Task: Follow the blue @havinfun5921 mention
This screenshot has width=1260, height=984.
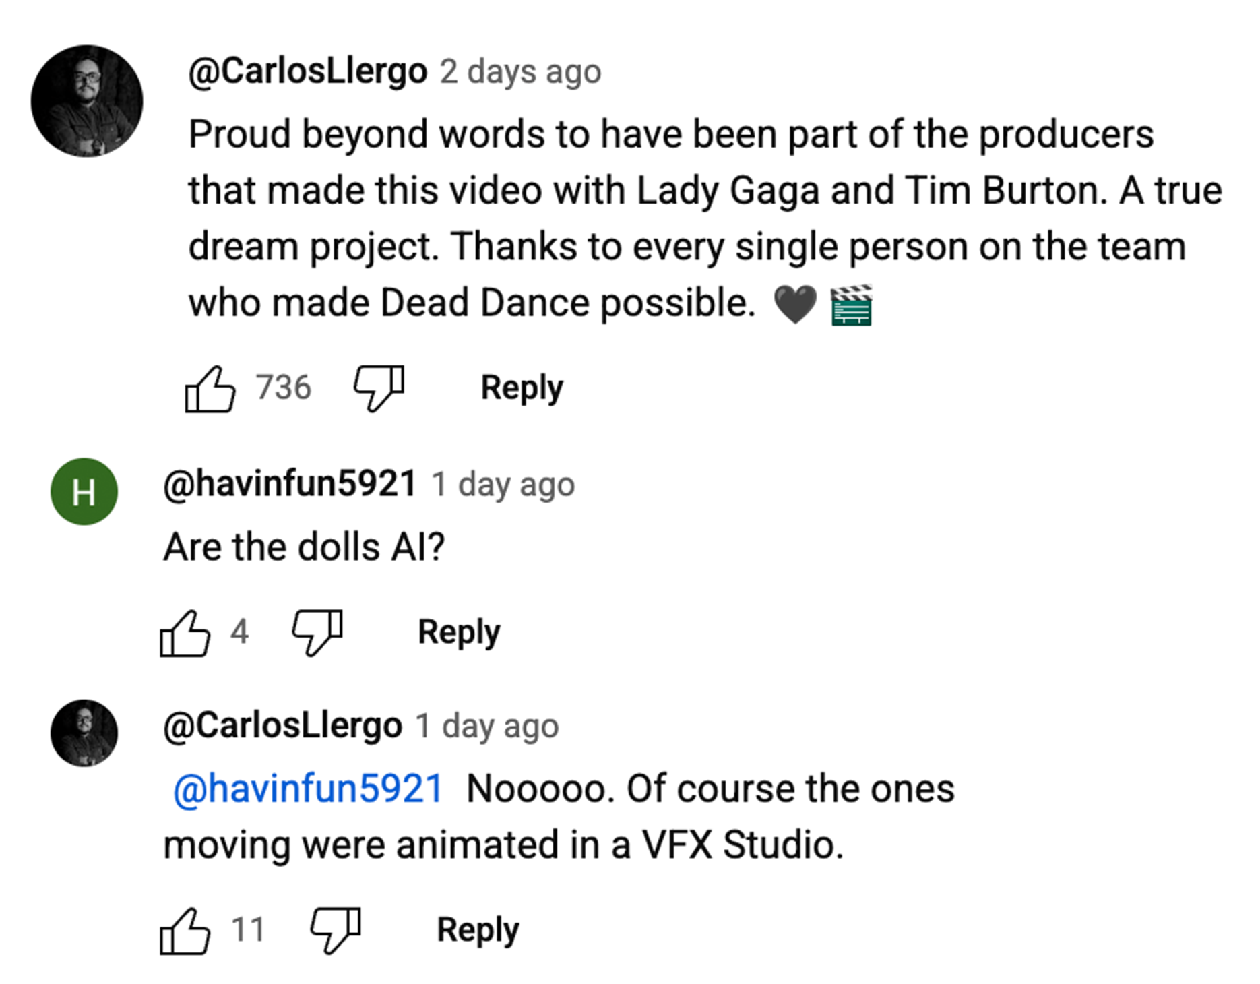Action: [x=308, y=789]
